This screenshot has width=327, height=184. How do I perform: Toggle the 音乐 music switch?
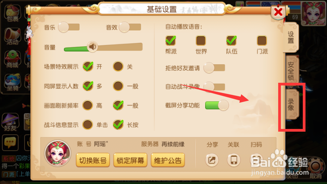coord(69,27)
